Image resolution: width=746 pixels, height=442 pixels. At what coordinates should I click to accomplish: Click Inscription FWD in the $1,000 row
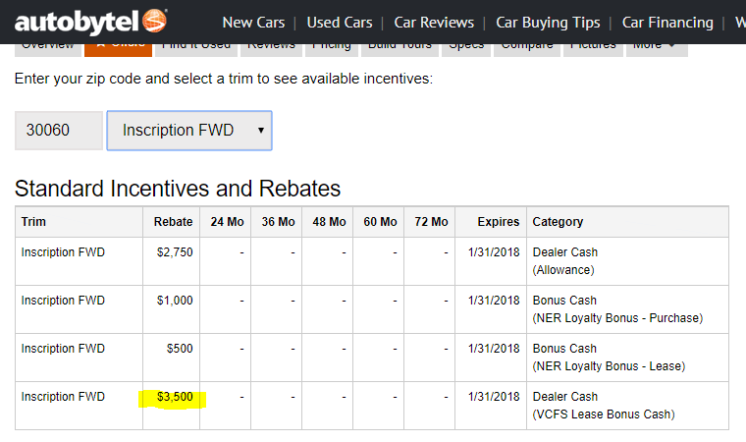63,301
